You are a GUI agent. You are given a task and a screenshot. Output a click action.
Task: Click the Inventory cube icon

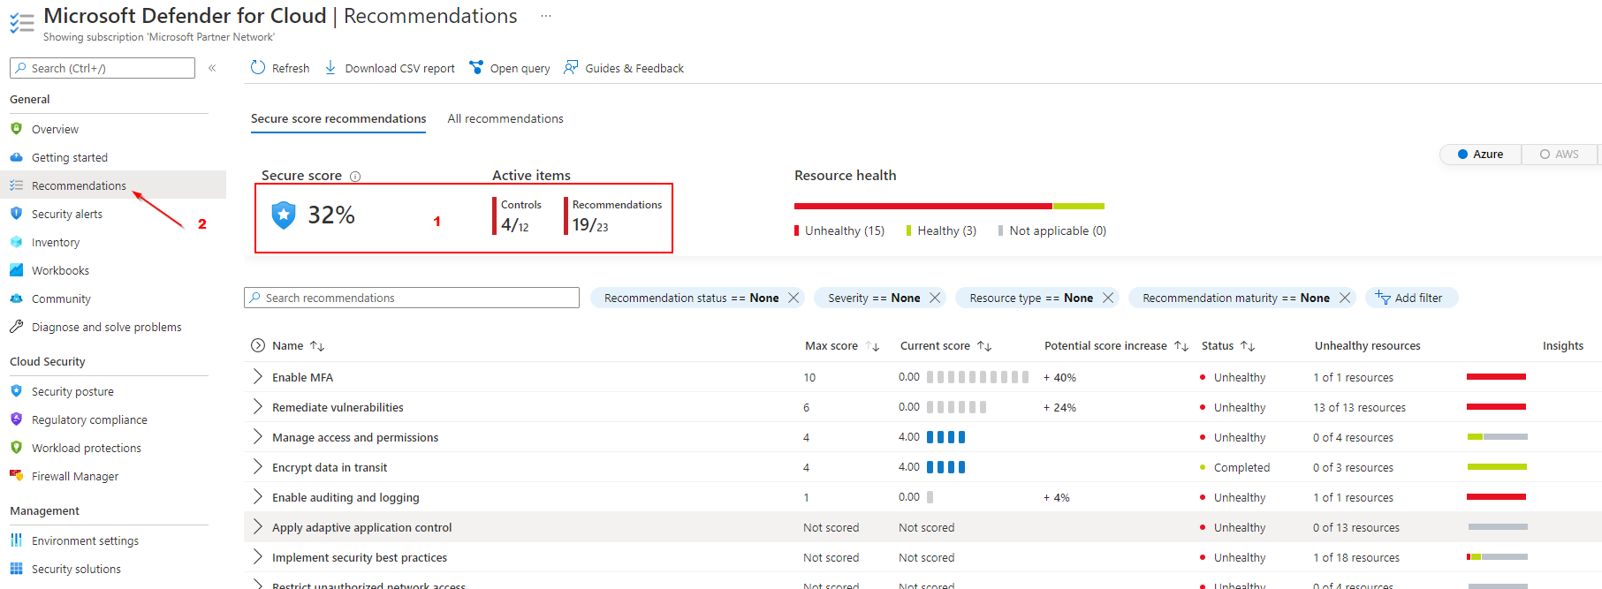pyautogui.click(x=16, y=242)
